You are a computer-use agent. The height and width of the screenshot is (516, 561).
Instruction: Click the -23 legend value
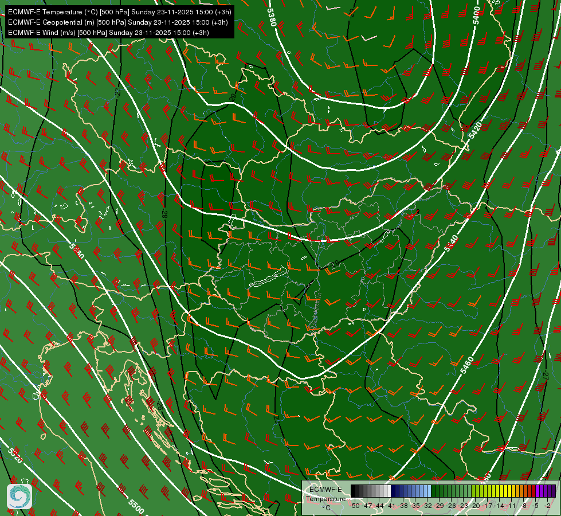463,506
